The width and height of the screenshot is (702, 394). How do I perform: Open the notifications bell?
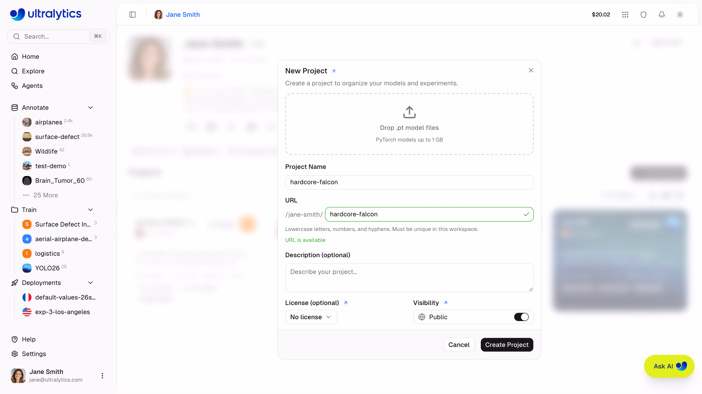(662, 15)
